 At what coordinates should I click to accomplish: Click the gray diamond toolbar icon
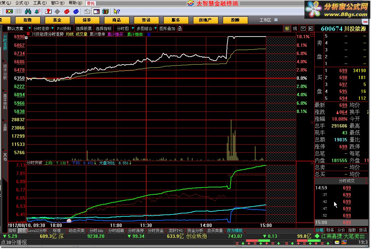point(58,11)
